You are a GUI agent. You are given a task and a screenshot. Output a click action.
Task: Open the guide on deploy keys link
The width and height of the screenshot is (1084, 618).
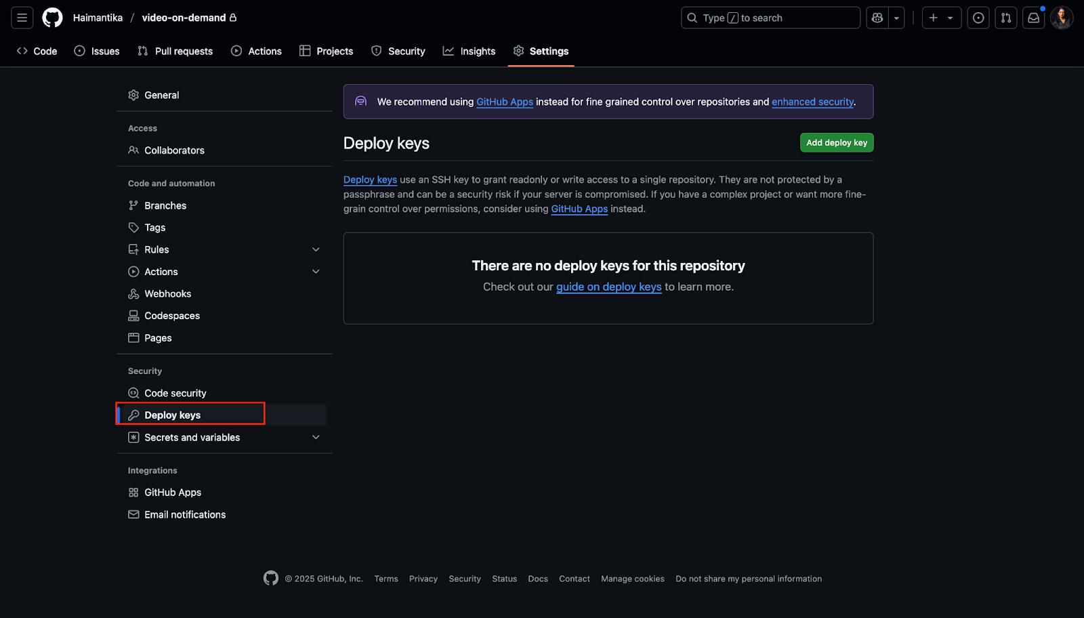(608, 287)
